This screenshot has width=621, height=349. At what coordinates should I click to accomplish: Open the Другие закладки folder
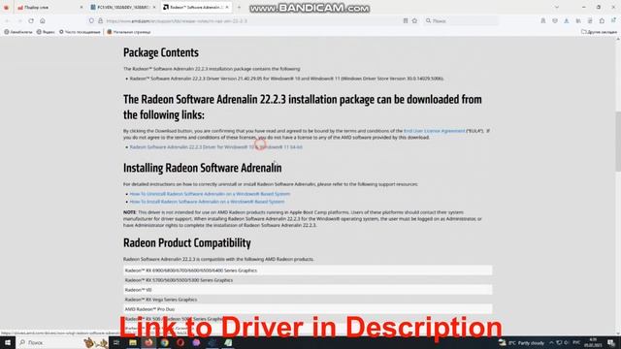[x=599, y=32]
